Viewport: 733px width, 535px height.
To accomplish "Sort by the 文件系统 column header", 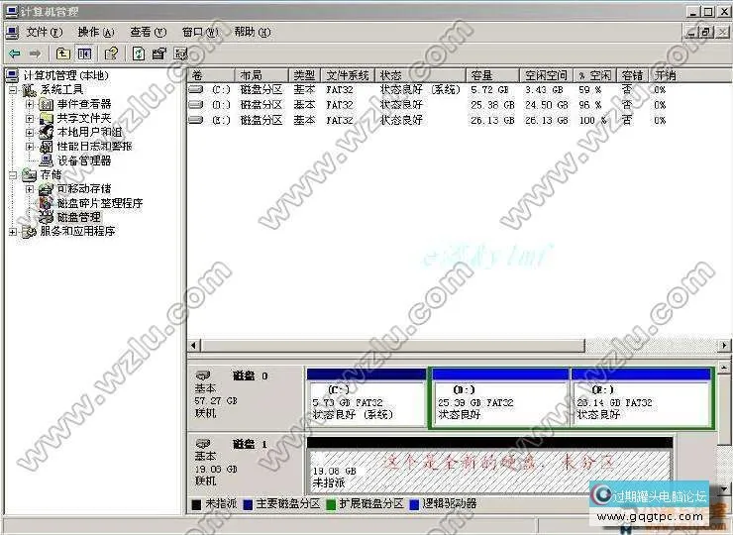I will point(349,75).
